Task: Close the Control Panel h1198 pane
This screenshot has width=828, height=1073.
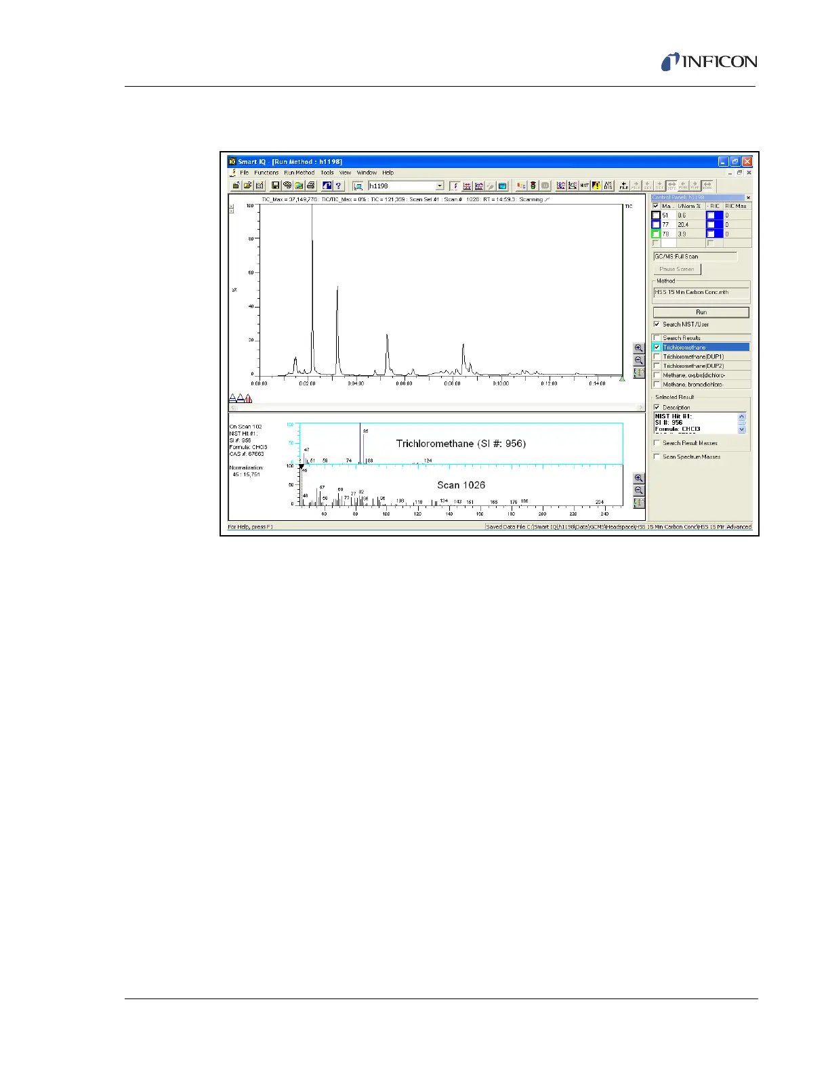Action: pyautogui.click(x=748, y=198)
